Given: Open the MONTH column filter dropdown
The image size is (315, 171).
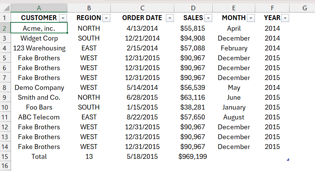Looking at the screenshot, I should point(251,18).
